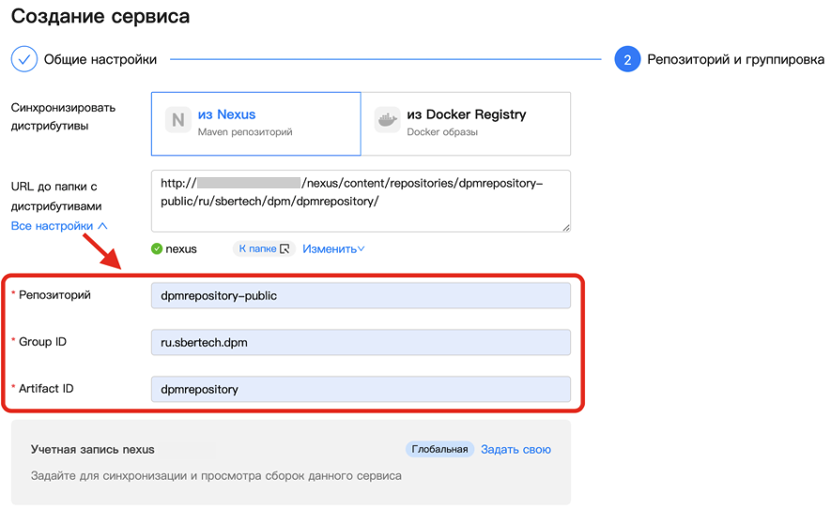Click the green nexus status check icon
This screenshot has height=509, width=831.
pos(157,249)
